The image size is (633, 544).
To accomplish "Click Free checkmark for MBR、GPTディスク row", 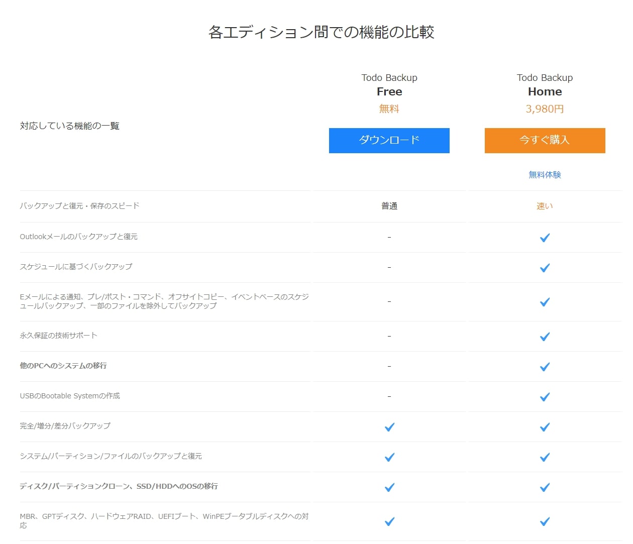I will pos(389,521).
